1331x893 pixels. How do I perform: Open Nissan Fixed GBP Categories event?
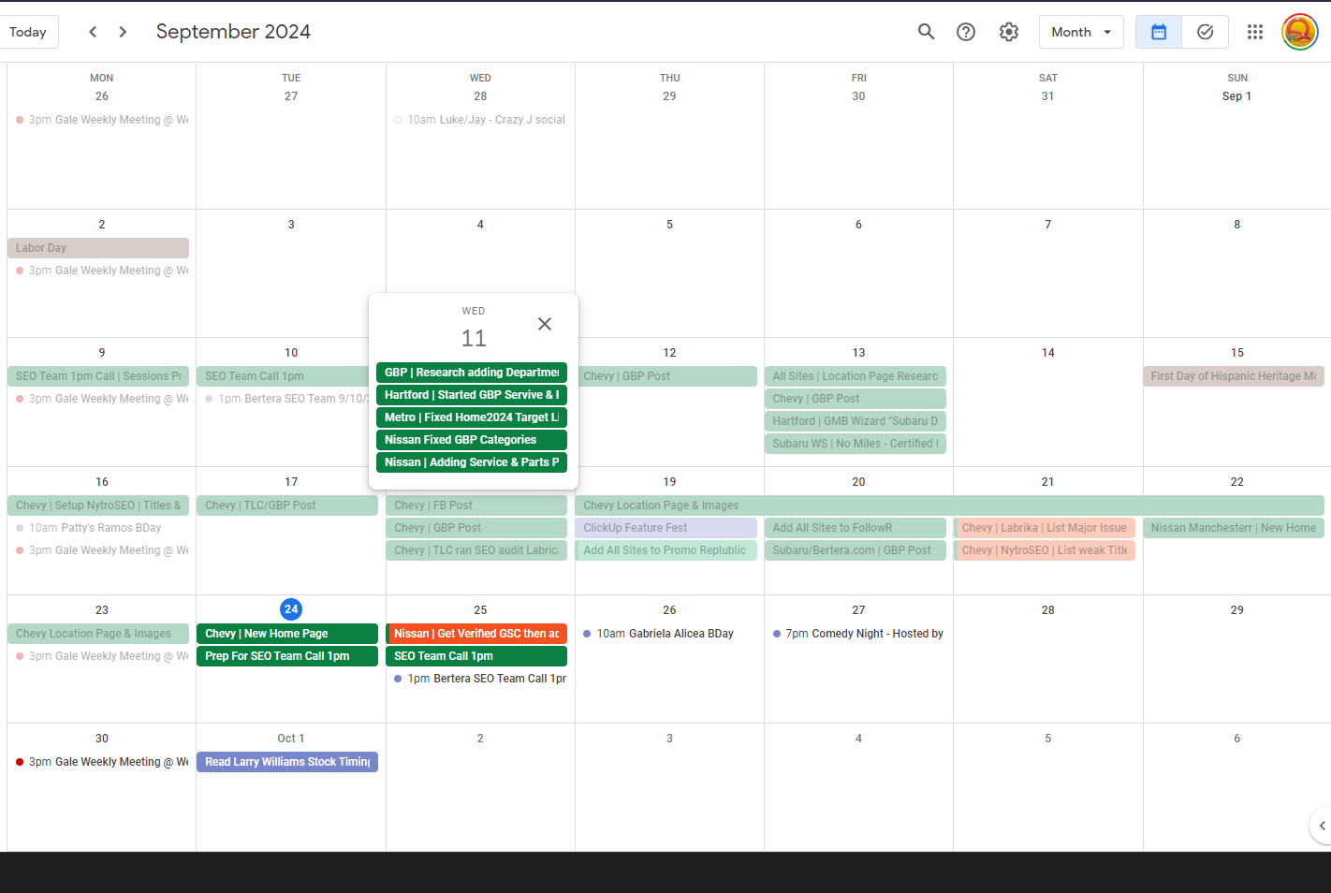[472, 440]
